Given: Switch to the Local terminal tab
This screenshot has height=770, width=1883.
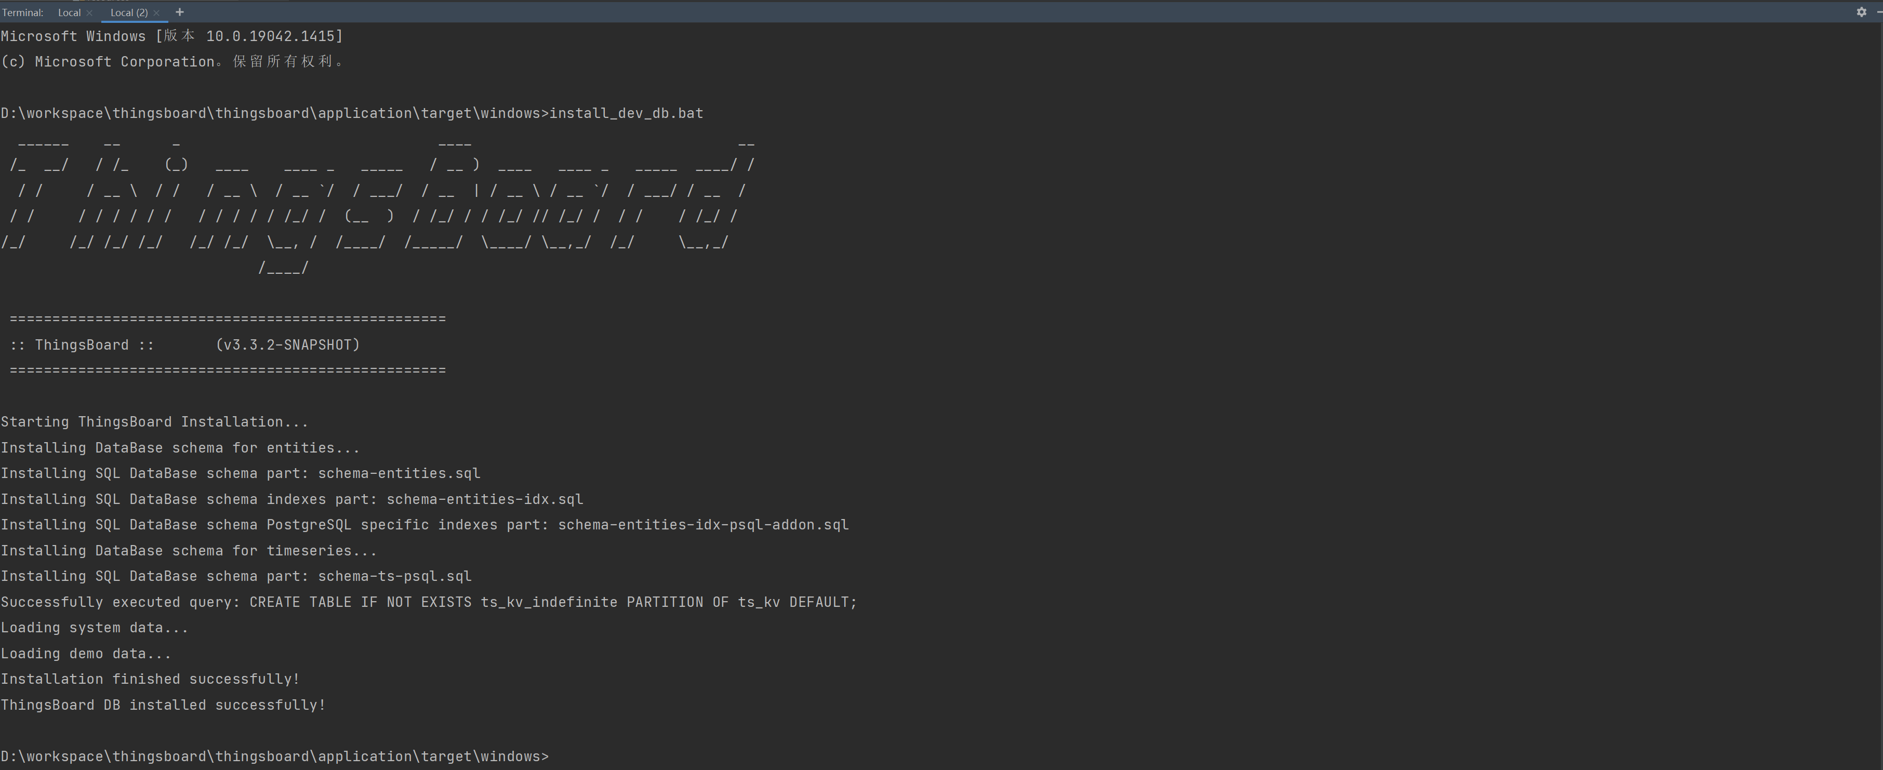Looking at the screenshot, I should (69, 12).
